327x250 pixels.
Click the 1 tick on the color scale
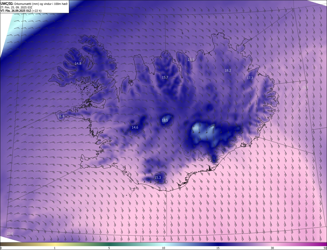55,248
